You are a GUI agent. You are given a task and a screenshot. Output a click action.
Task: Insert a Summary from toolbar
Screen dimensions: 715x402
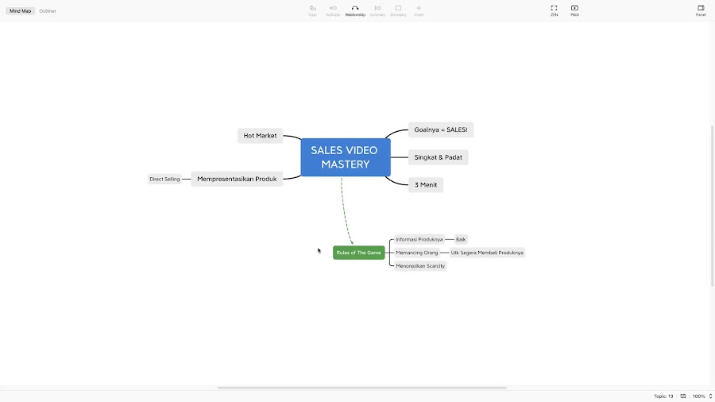coord(377,10)
